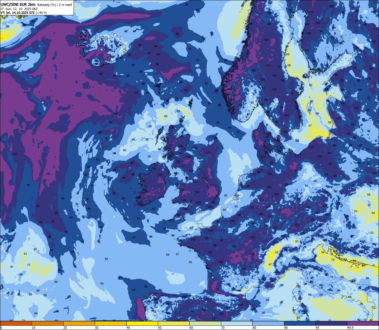Viewport: 379px width, 330px height.
Task: Click the 'UWC/DINI EUR 2km' title text
Action: [x=18, y=4]
